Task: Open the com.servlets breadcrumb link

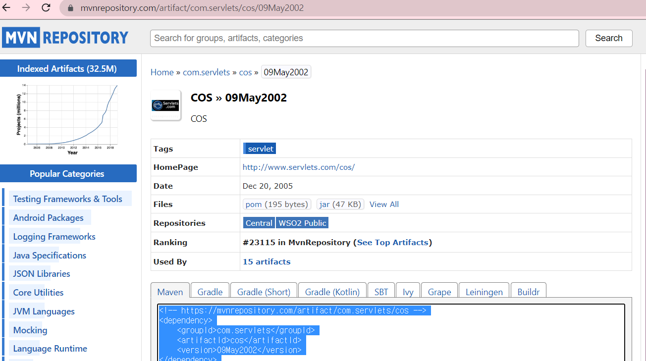Action: click(x=206, y=72)
